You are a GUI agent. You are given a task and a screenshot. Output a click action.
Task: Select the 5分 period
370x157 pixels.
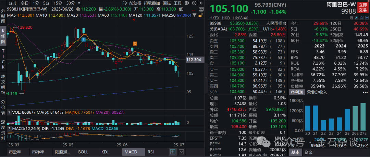pos(46,3)
